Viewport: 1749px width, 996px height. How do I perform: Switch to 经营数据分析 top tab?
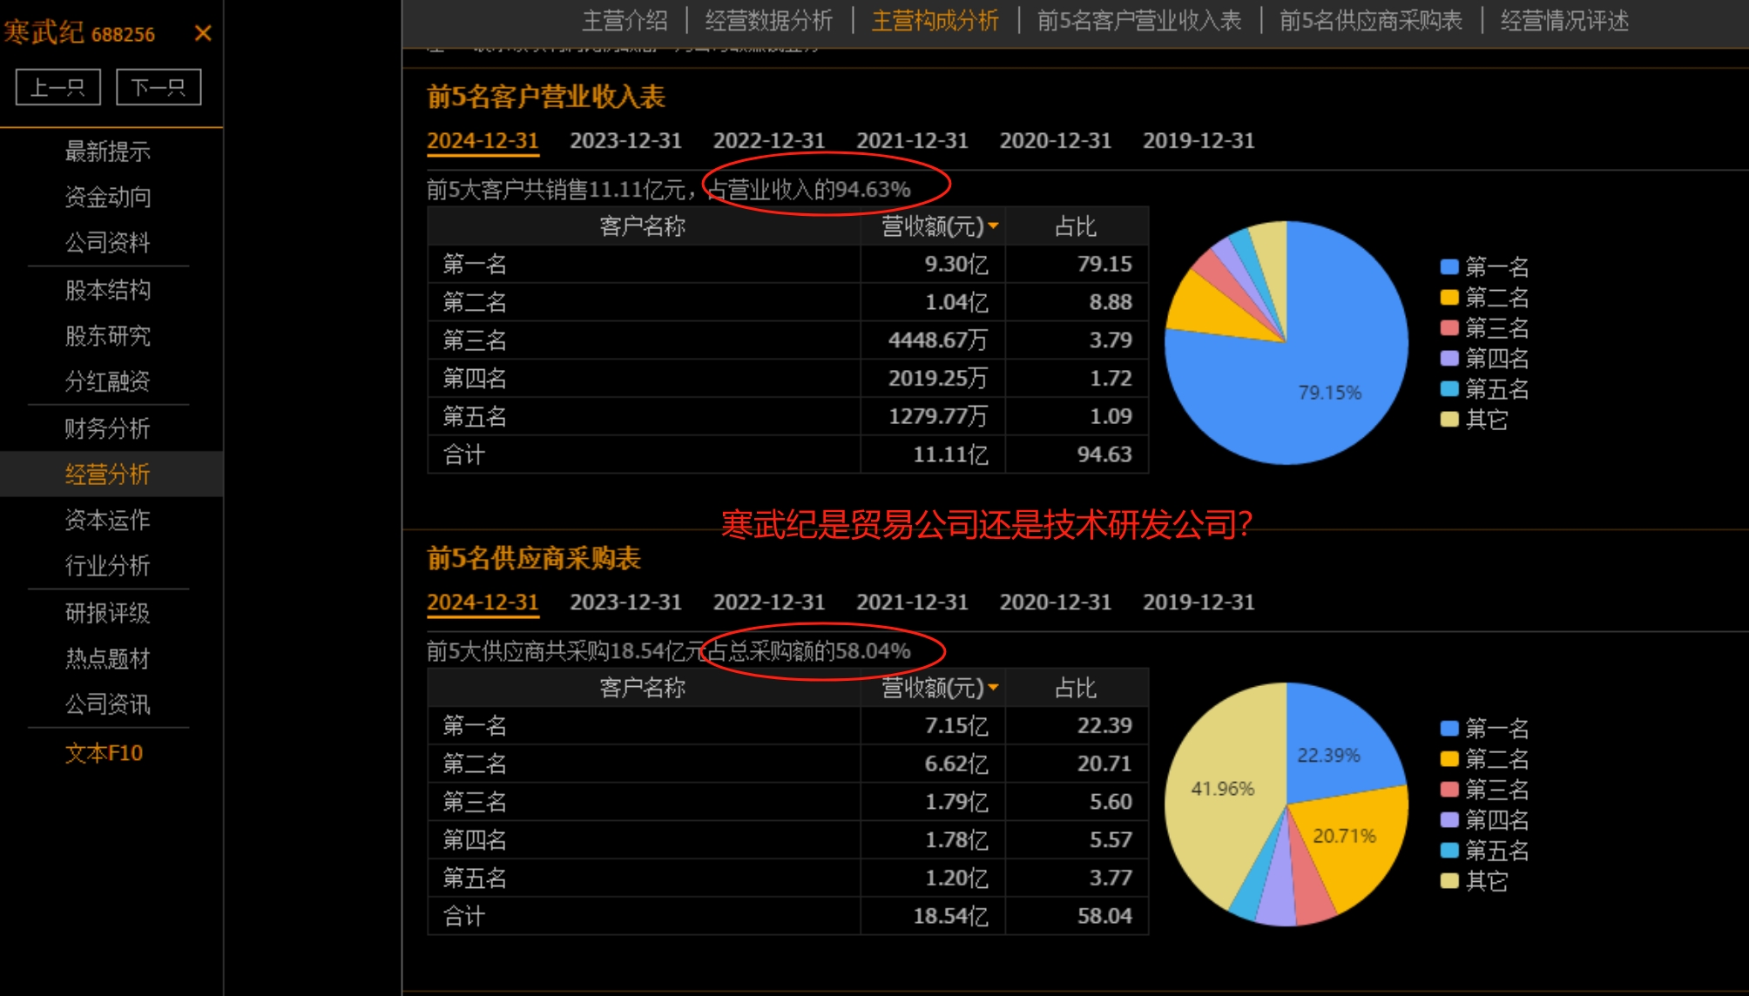click(768, 21)
